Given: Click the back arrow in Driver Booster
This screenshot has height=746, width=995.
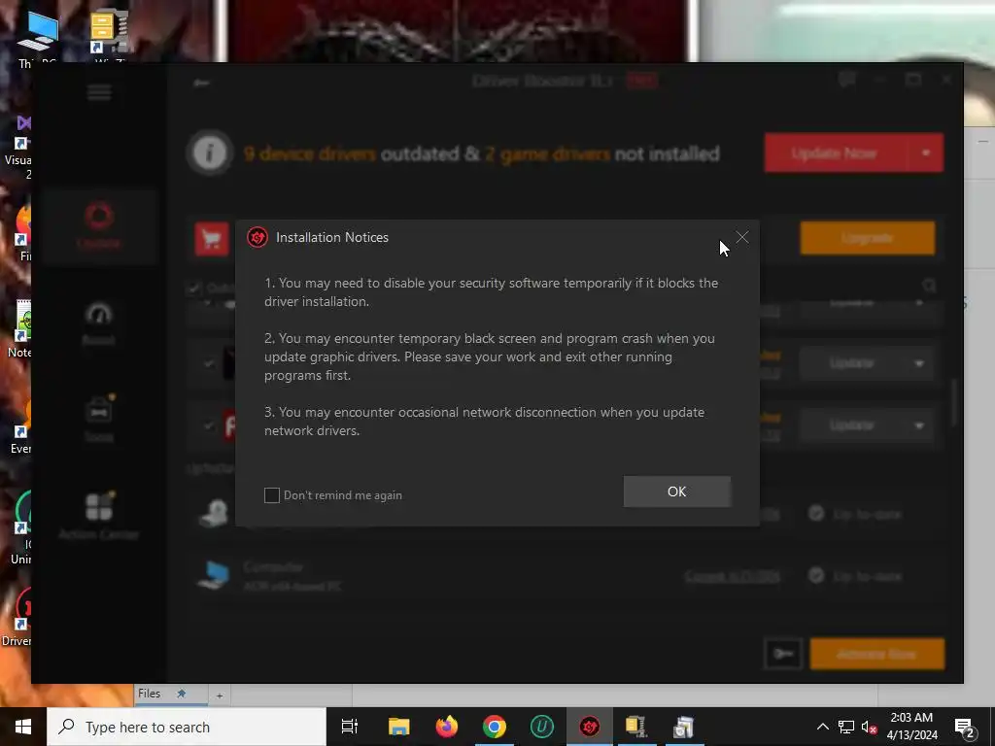Looking at the screenshot, I should [x=202, y=83].
